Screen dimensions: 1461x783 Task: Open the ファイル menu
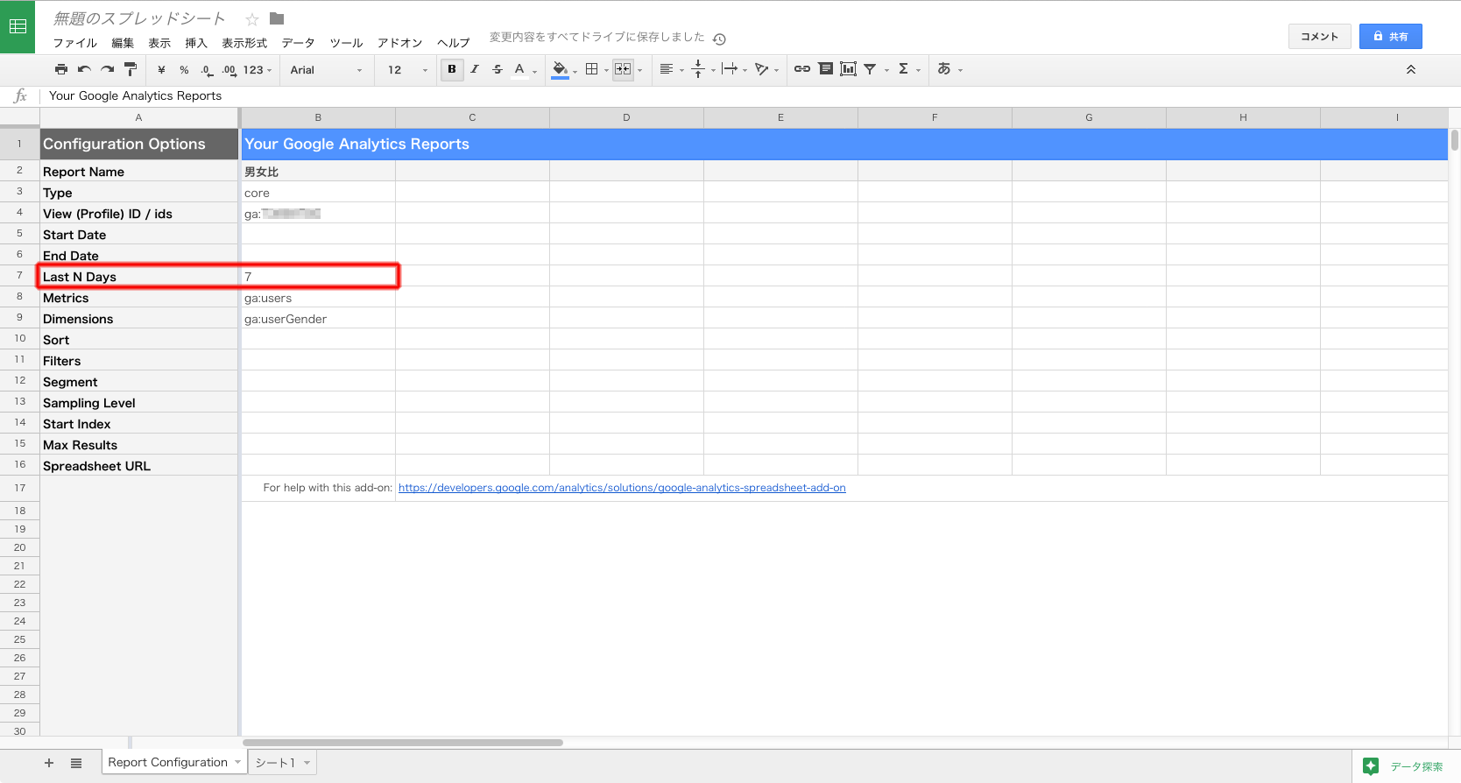point(75,43)
